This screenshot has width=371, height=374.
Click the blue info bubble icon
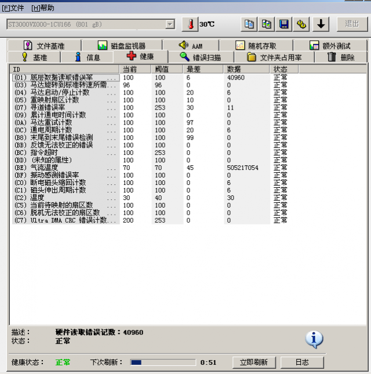(x=314, y=339)
